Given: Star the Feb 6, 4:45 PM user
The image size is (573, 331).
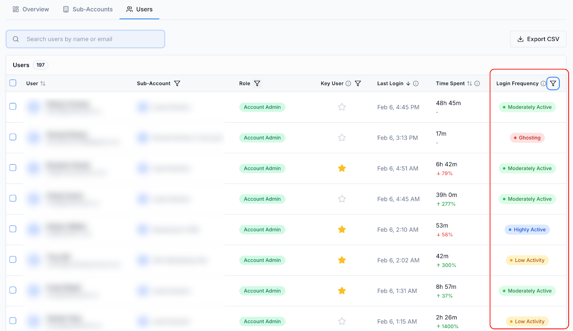Looking at the screenshot, I should click(342, 107).
